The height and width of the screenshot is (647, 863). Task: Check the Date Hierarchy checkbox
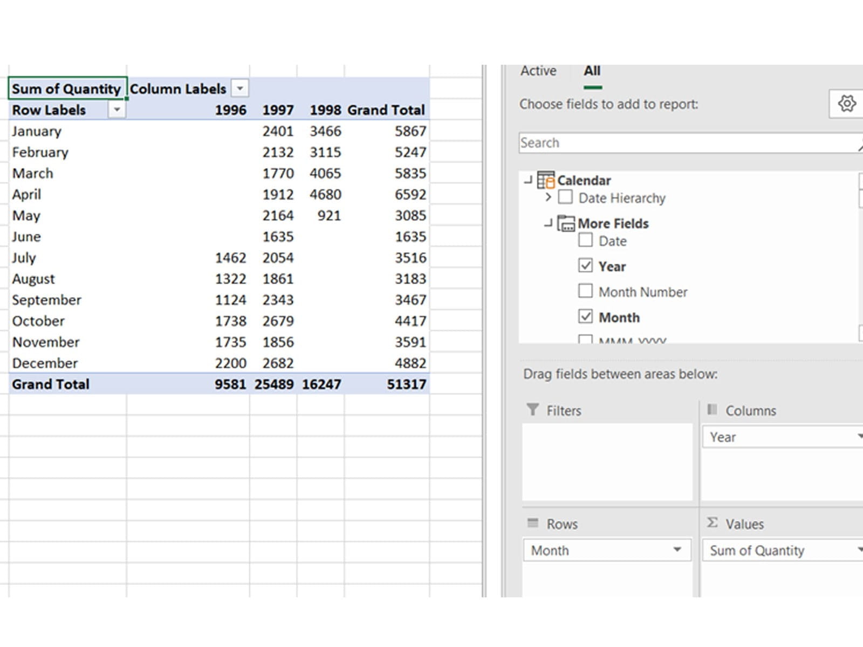point(565,197)
